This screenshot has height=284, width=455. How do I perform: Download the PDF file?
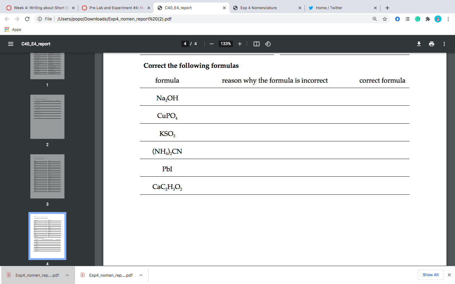pyautogui.click(x=419, y=44)
